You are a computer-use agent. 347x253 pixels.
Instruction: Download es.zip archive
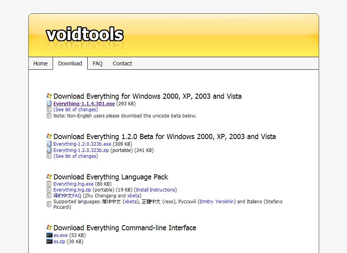(x=59, y=242)
